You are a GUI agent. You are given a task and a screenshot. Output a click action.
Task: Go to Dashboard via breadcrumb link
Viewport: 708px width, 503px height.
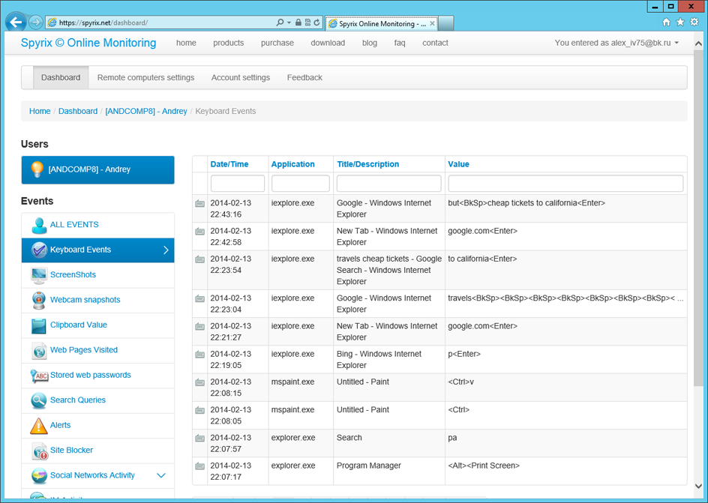tap(77, 111)
